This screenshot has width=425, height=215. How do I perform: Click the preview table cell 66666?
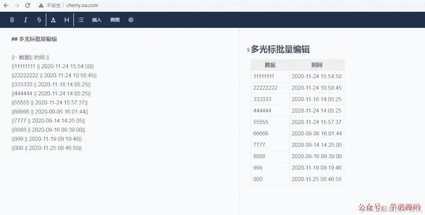270,133
